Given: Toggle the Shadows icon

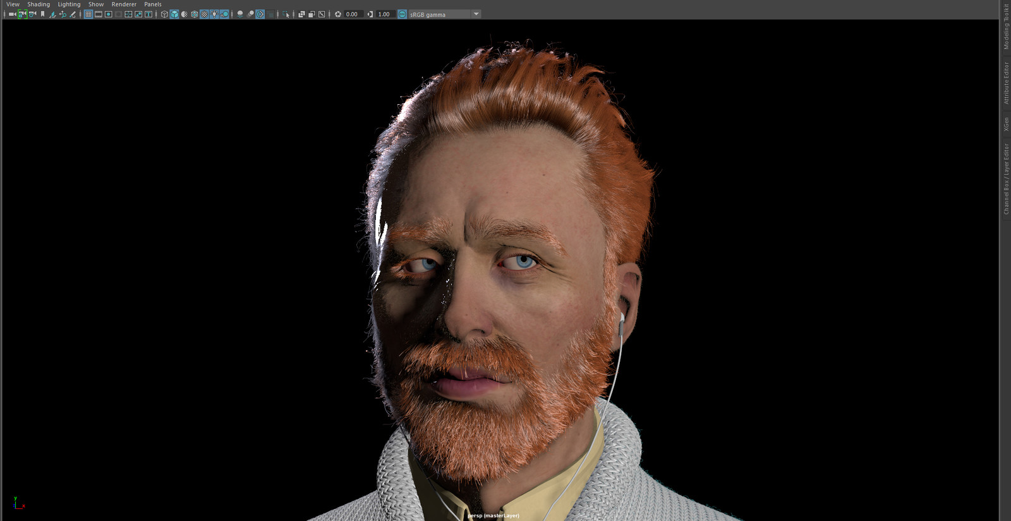Looking at the screenshot, I should click(x=224, y=14).
